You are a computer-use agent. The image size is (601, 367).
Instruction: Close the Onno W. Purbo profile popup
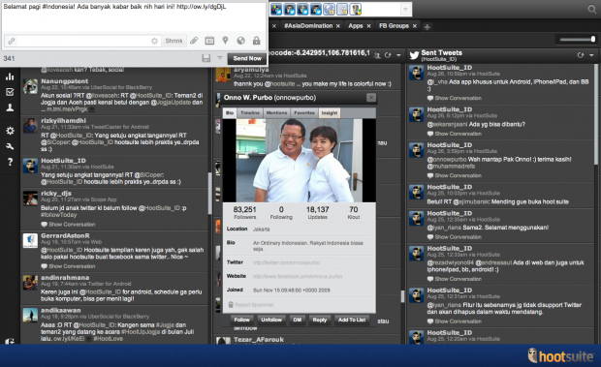371,97
